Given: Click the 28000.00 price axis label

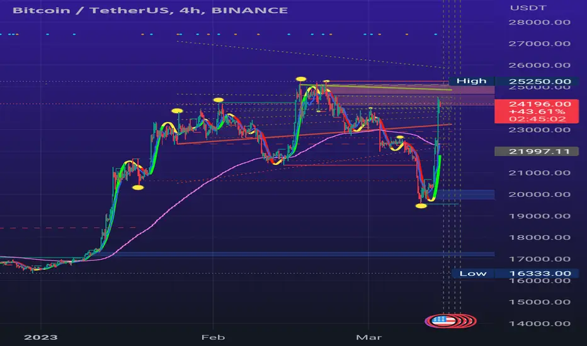Looking at the screenshot, I should (540, 22).
